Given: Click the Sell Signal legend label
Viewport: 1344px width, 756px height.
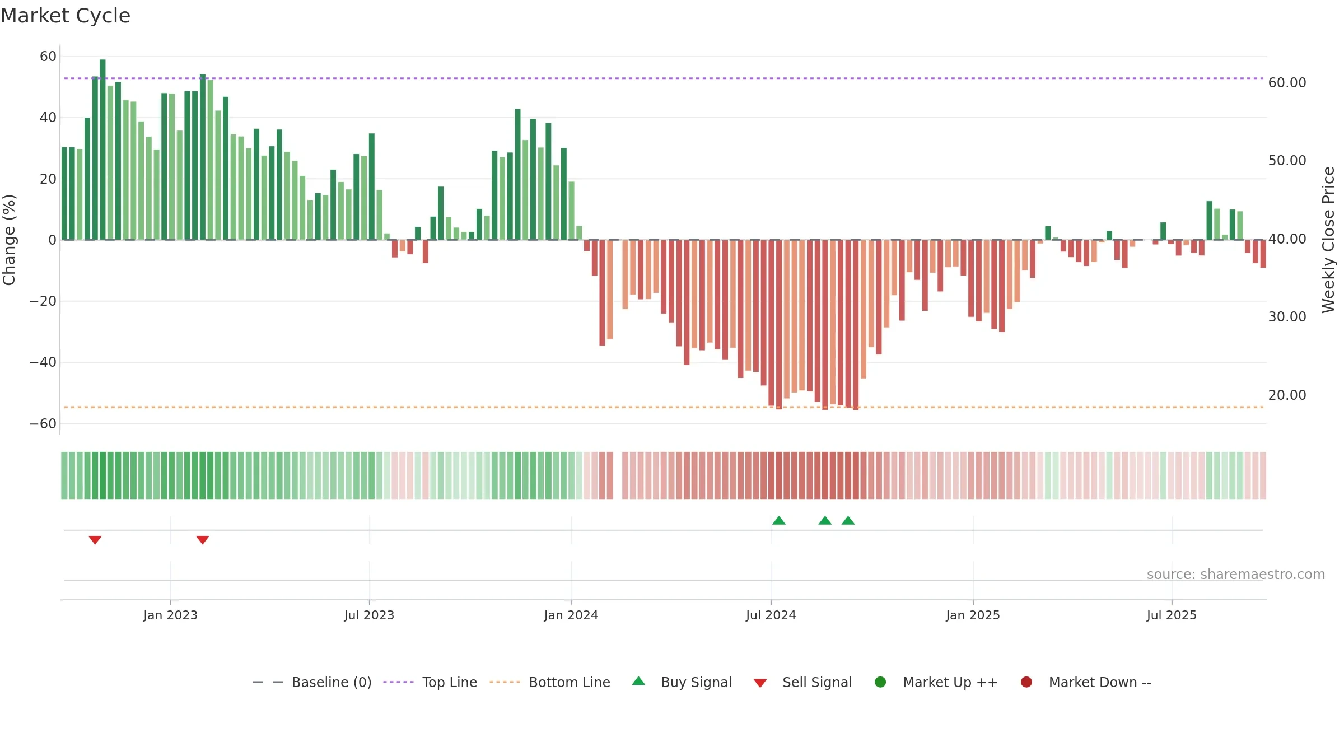Looking at the screenshot, I should (x=817, y=682).
